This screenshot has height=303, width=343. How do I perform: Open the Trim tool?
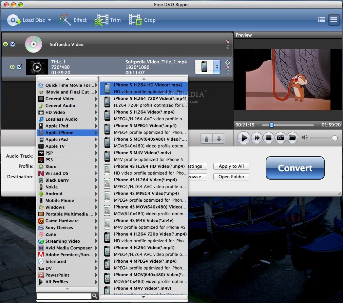point(108,20)
